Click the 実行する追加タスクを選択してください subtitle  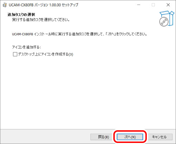(x=41, y=20)
